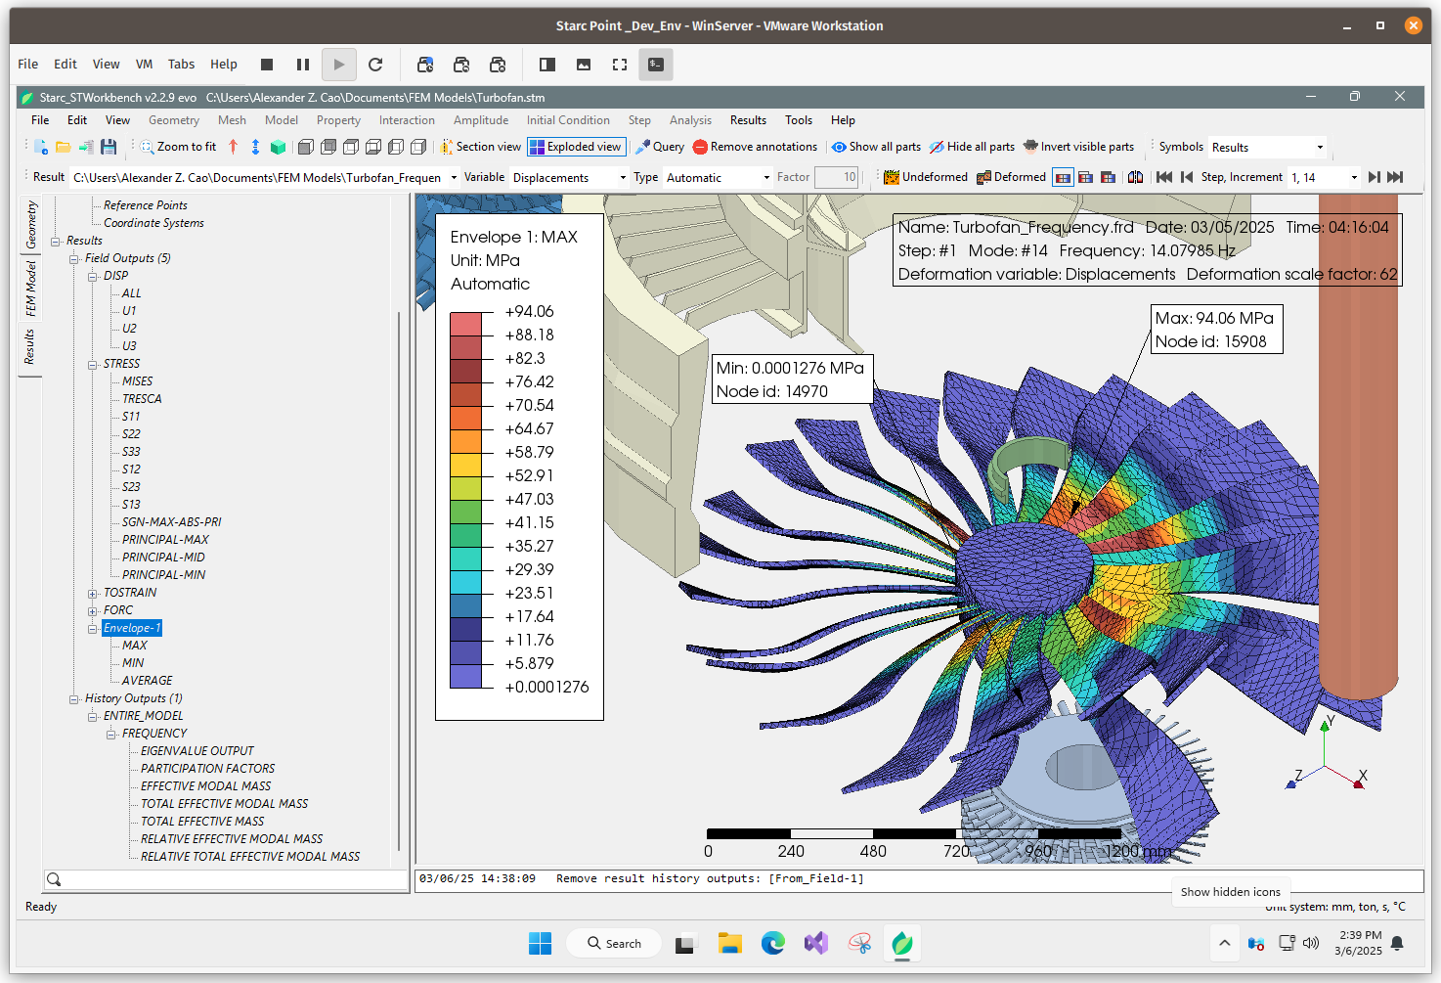Click the Deformed button
This screenshot has width=1441, height=983.
(x=1011, y=177)
